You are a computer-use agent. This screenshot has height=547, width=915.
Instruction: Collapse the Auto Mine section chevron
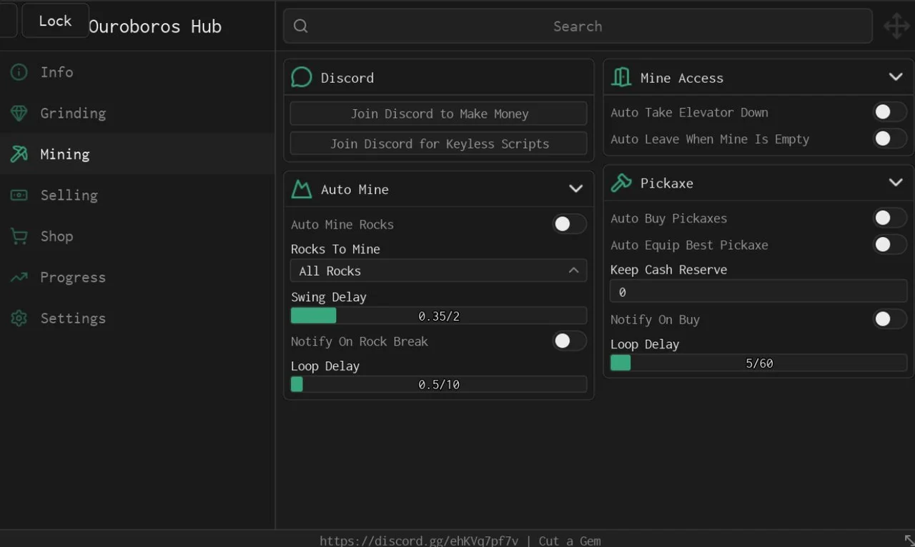click(x=575, y=189)
